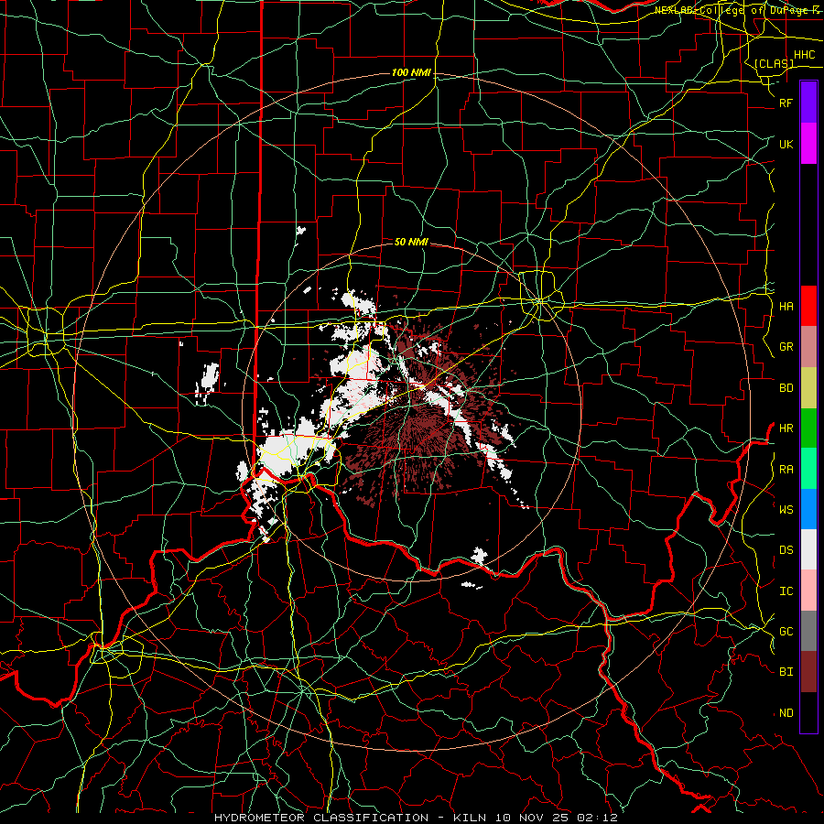The image size is (824, 824).
Task: Click the brown BI legend swatch
Action: click(808, 672)
